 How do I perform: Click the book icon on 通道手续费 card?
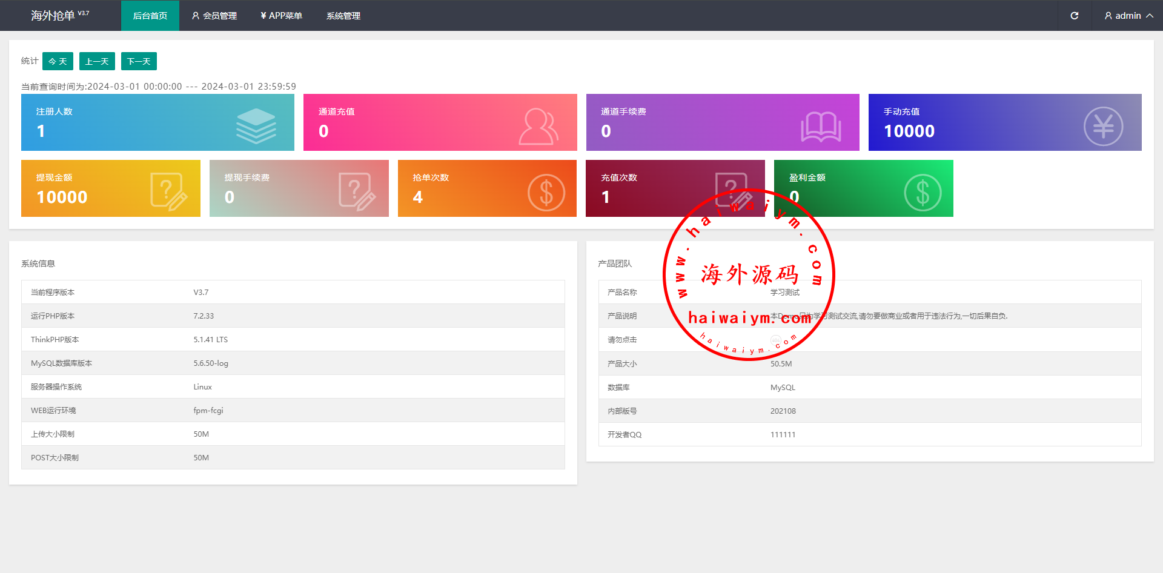tap(821, 127)
